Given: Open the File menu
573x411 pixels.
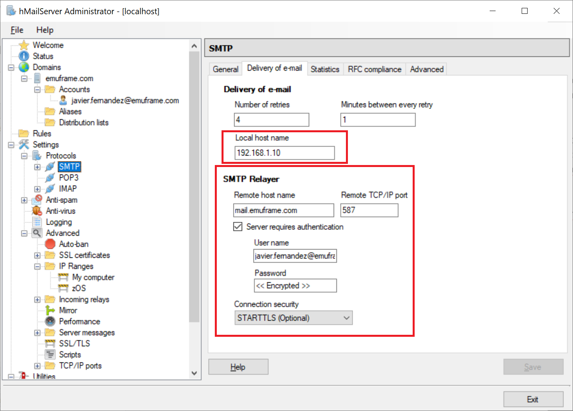Looking at the screenshot, I should point(17,30).
